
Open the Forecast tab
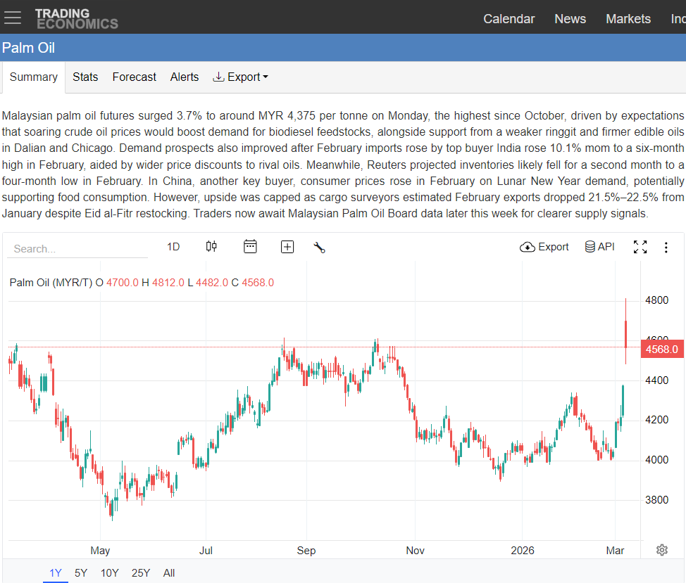point(134,77)
